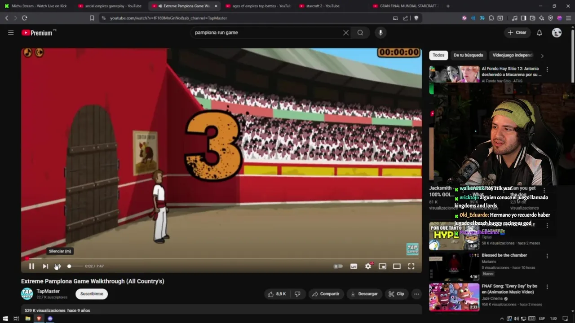Switch to the 'GRAN FINAL MUNDIAL STARCRAFT' tab
Screen dimensions: 575x323
pos(406,6)
